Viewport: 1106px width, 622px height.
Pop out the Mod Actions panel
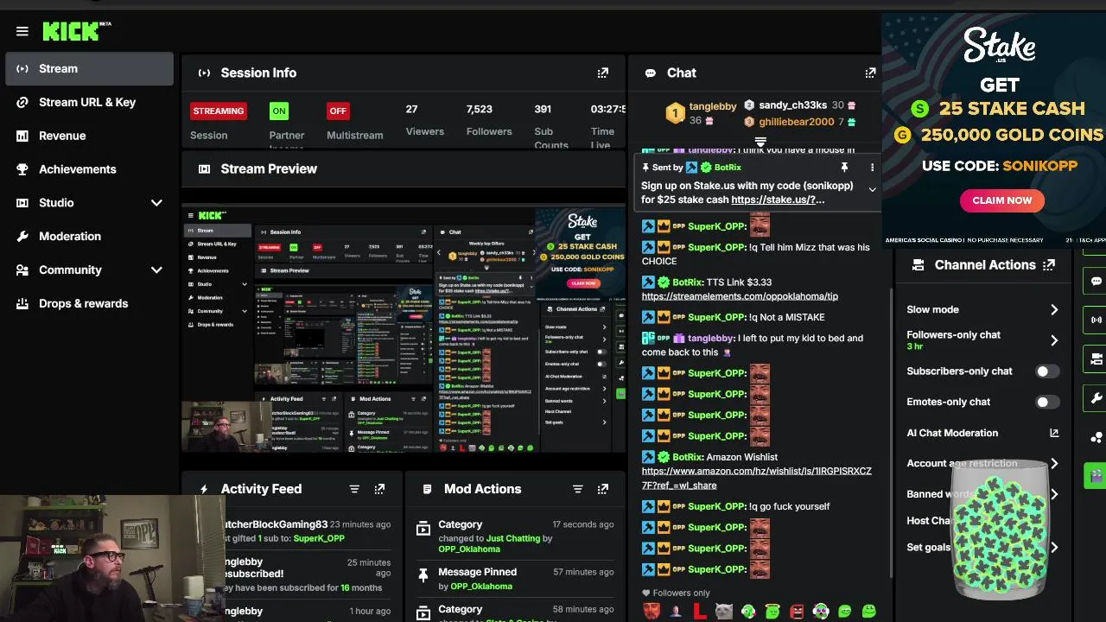[603, 489]
